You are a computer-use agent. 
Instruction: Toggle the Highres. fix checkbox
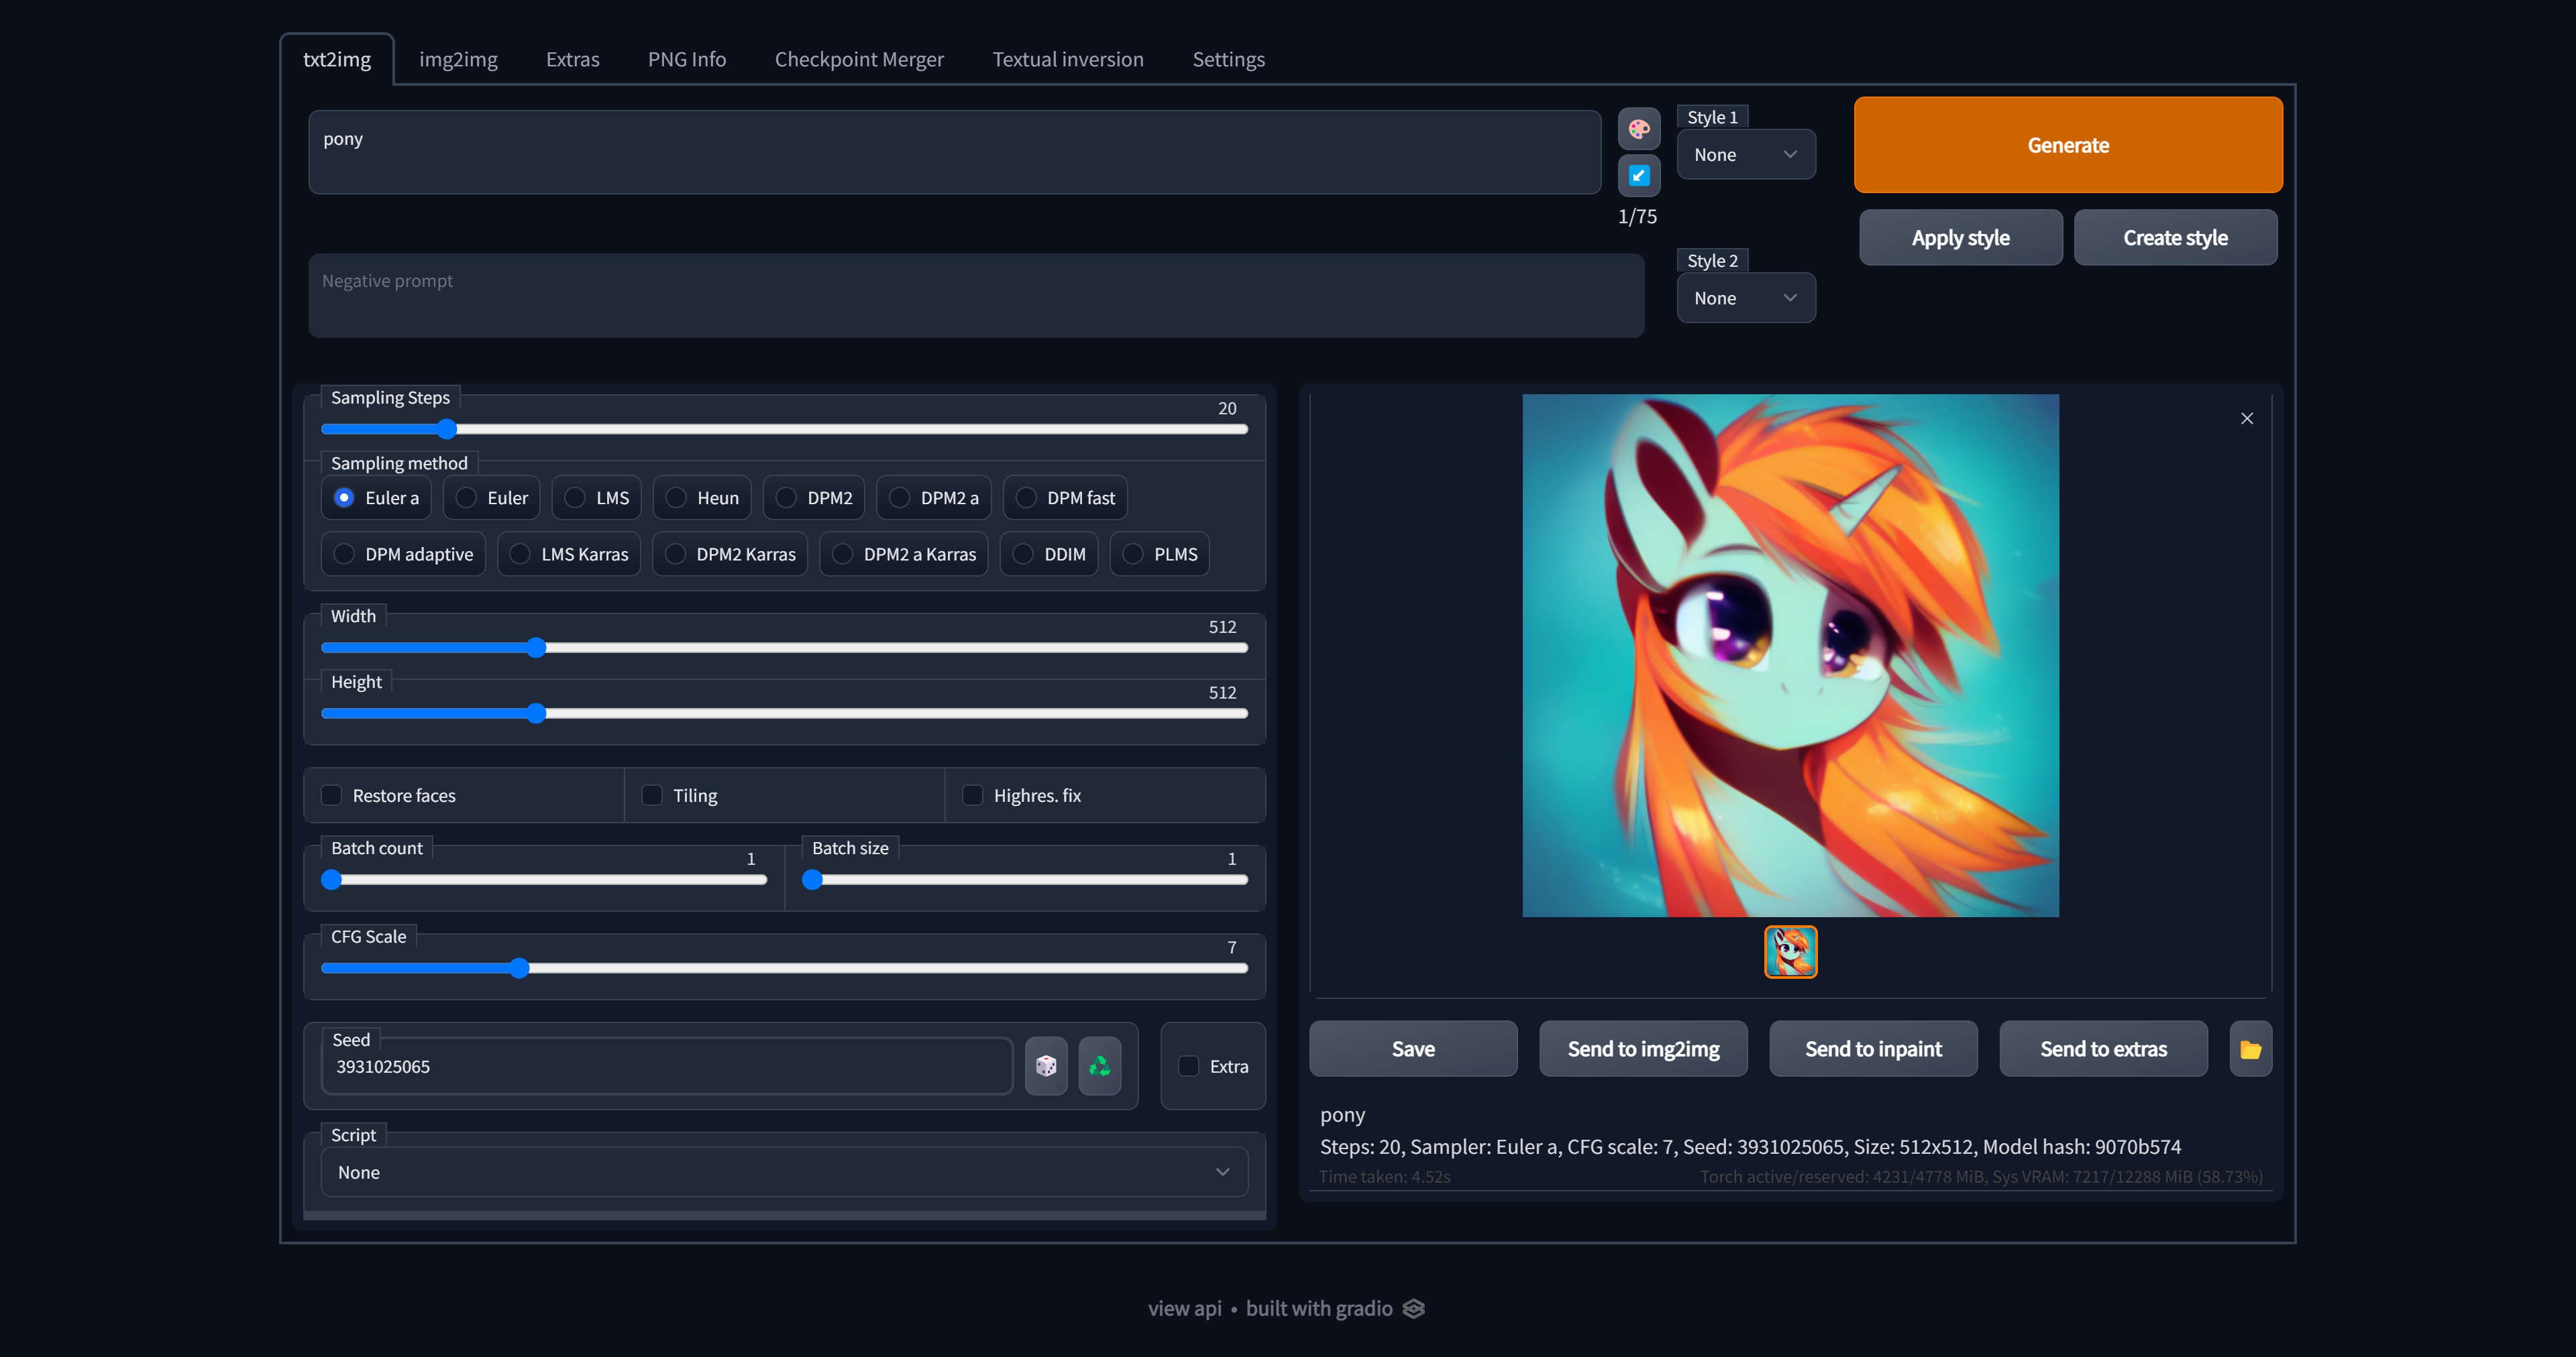(x=972, y=795)
